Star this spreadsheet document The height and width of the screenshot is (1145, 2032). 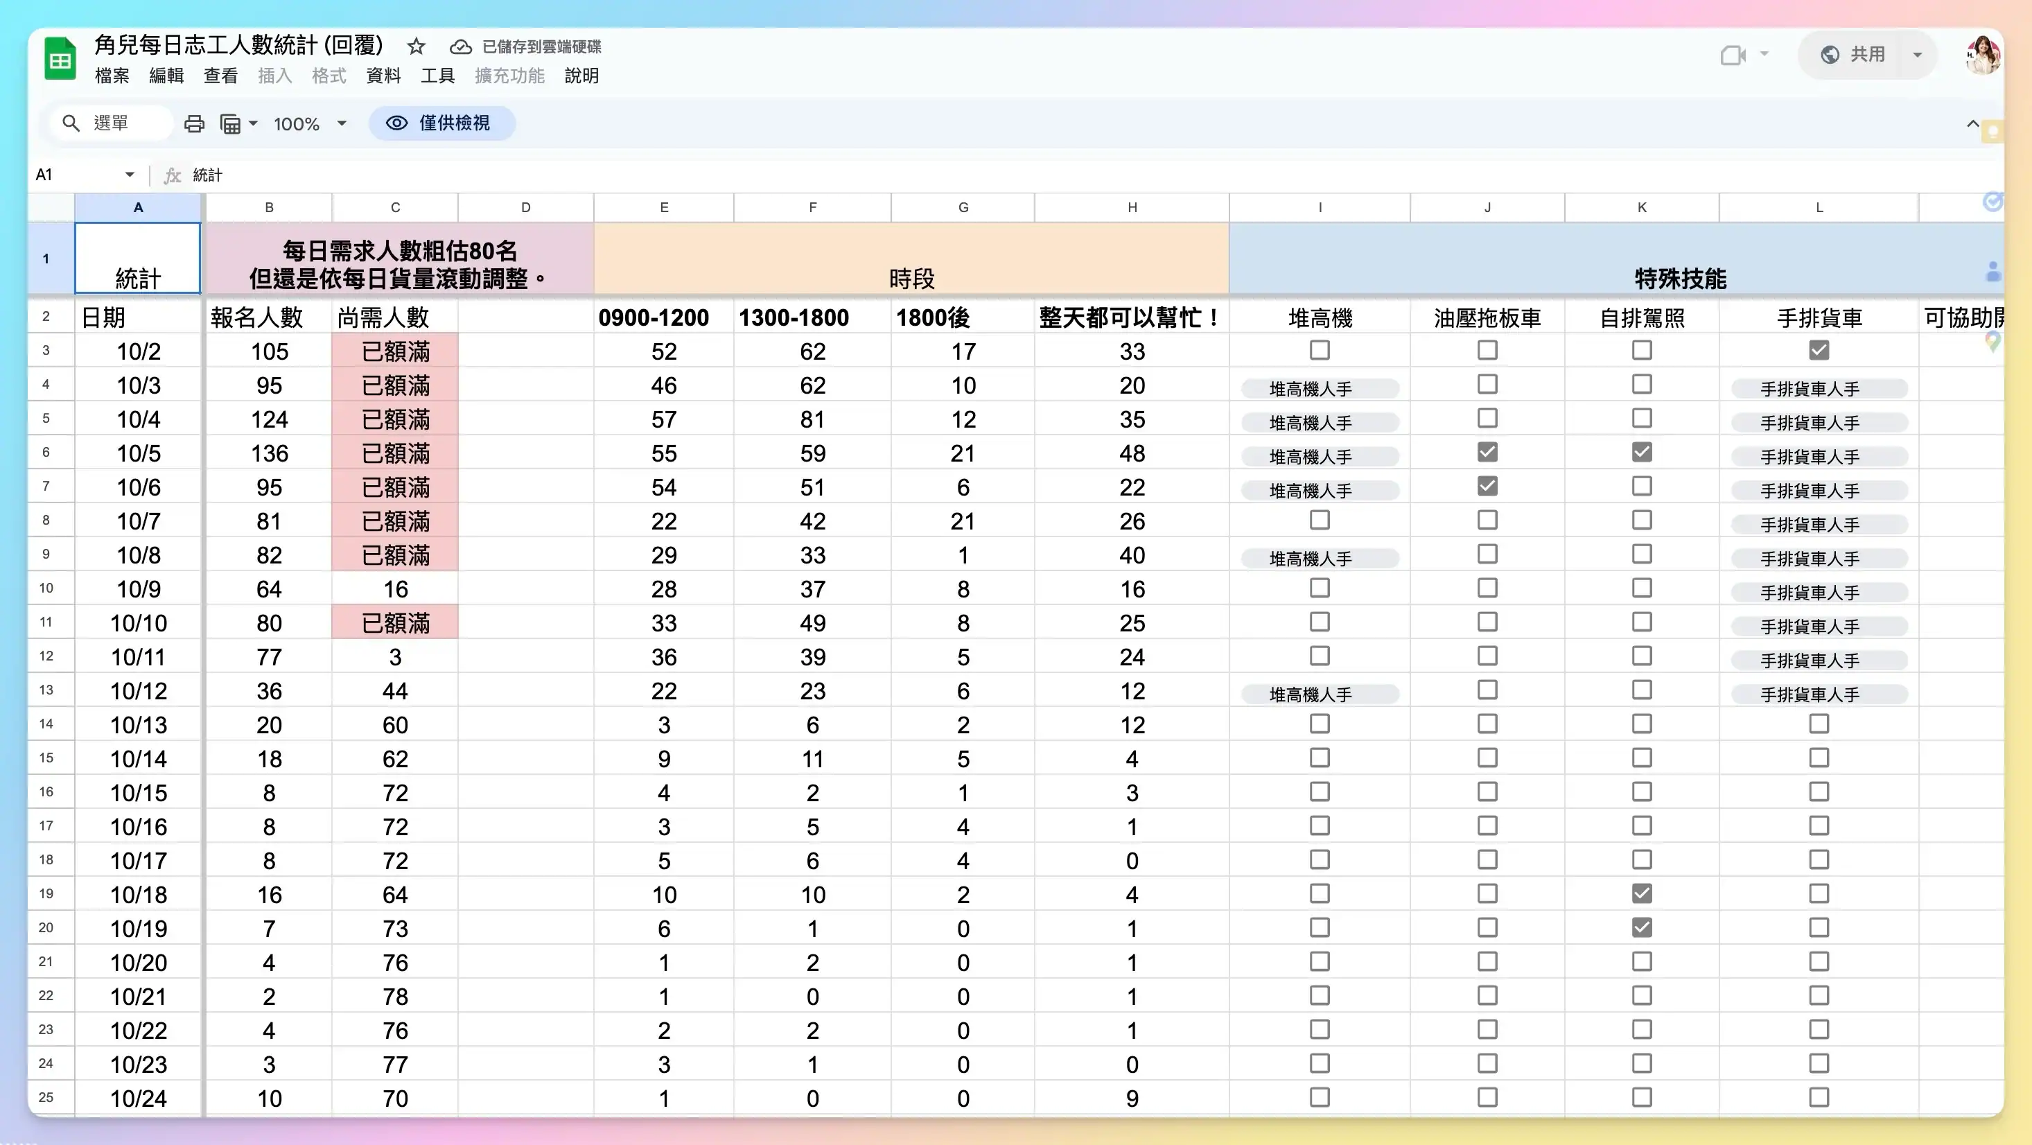(417, 46)
